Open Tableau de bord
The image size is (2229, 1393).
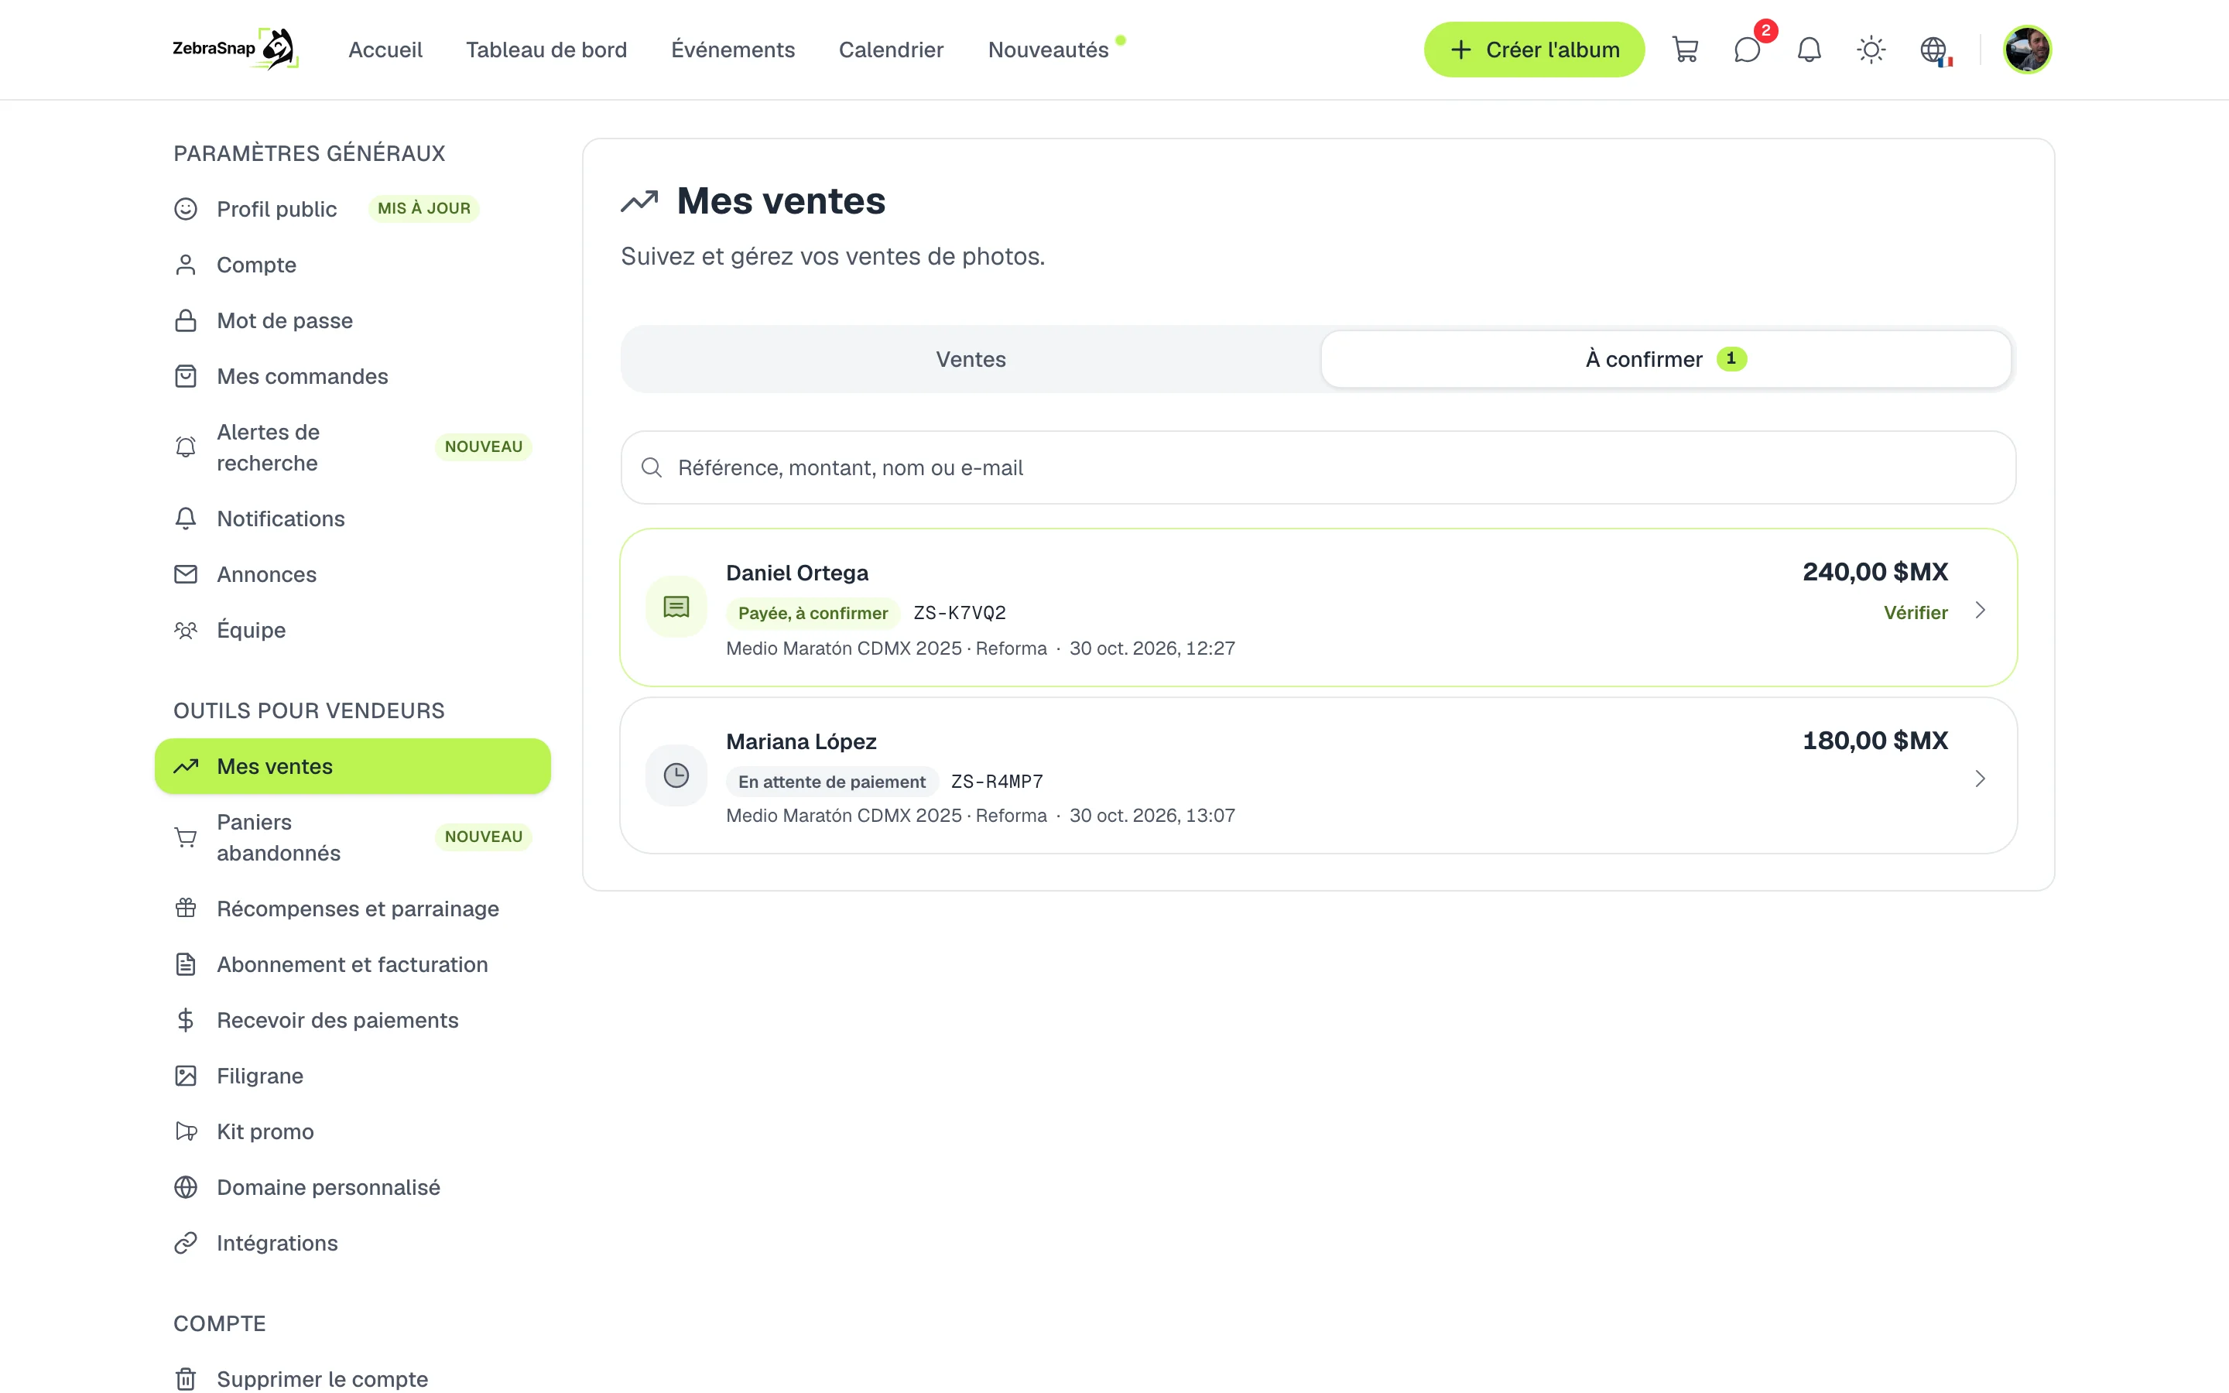546,50
